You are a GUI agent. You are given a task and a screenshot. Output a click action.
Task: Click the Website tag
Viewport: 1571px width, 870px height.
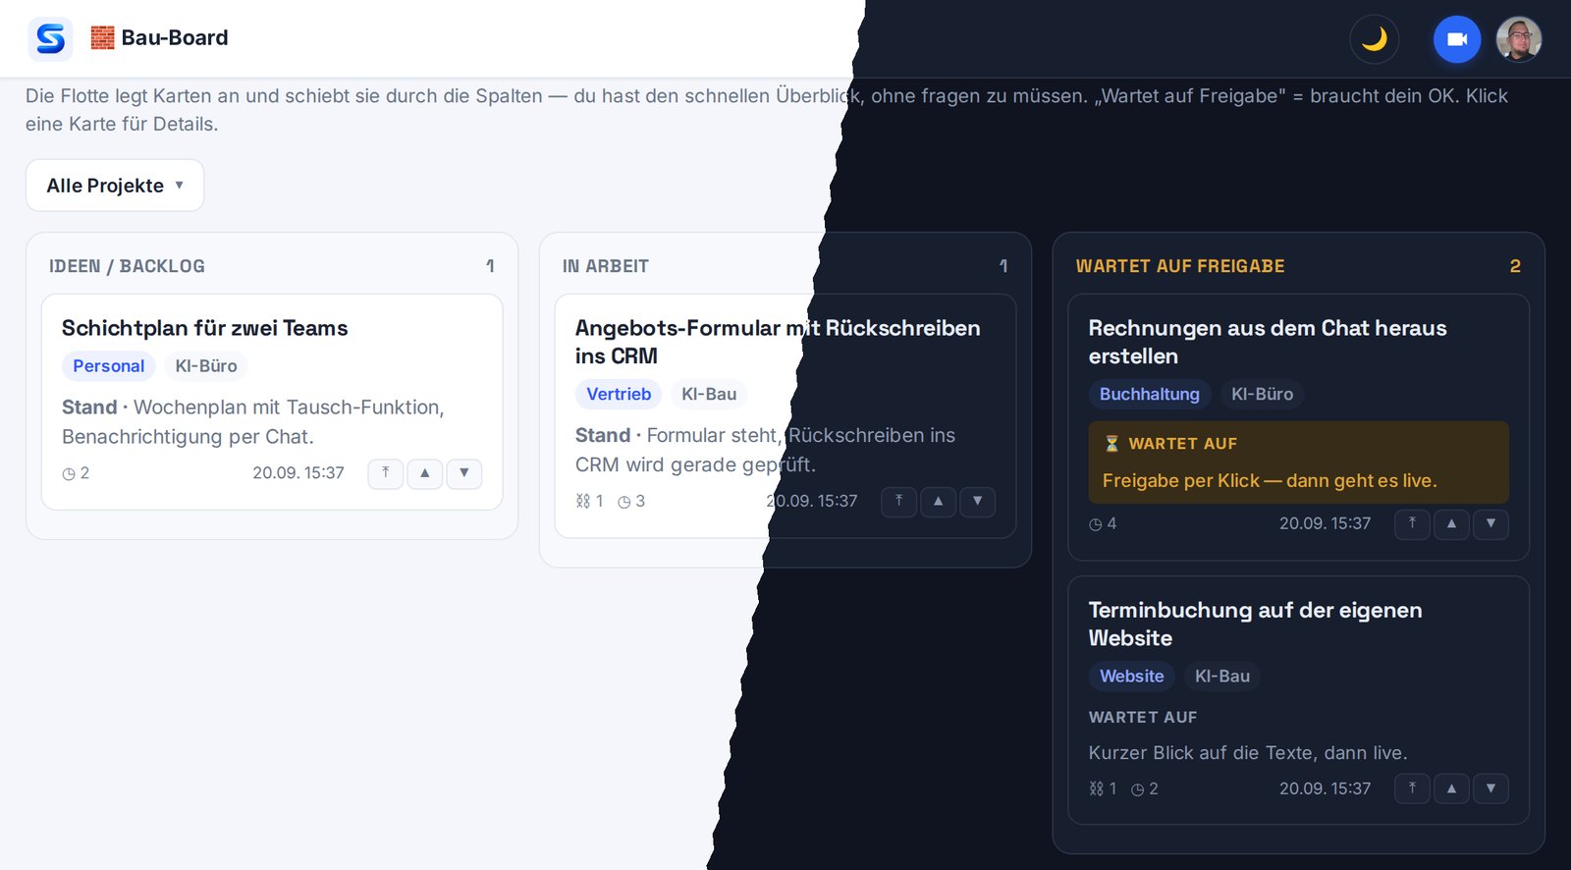(1131, 677)
